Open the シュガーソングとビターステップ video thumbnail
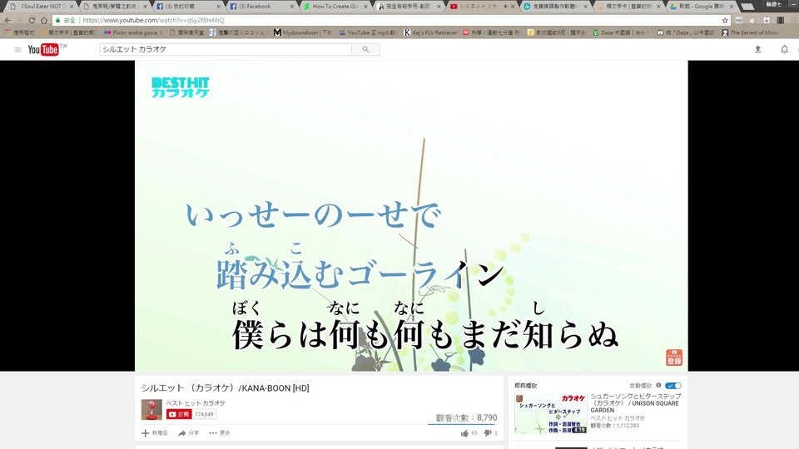Viewport: 799px width, 449px height. 550,413
